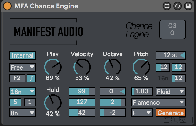
Task: Open the Free mode dropdown
Action: pyautogui.click(x=23, y=67)
